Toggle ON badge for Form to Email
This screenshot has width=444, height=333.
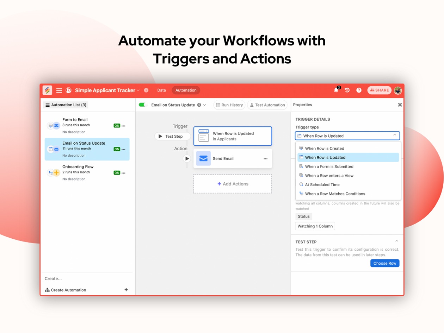[117, 126]
